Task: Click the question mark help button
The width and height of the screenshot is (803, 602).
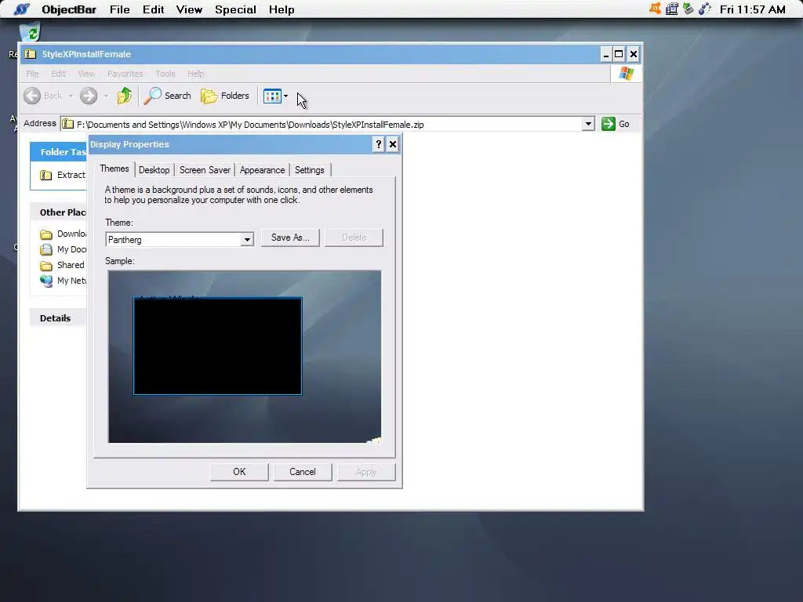Action: click(379, 144)
